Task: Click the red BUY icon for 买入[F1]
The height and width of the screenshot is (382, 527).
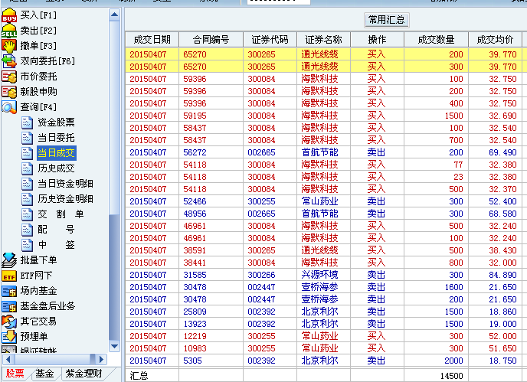Action: click(x=9, y=15)
